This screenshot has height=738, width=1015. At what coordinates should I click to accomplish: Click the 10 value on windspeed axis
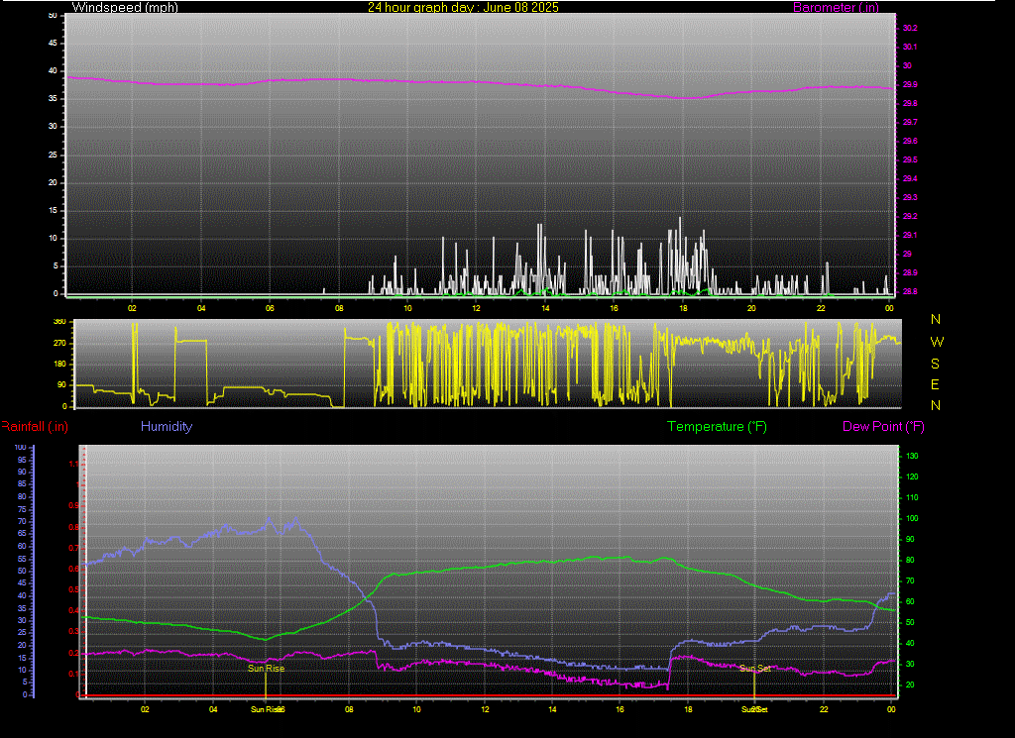click(x=53, y=238)
